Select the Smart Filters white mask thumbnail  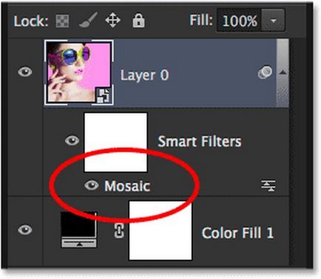(x=115, y=142)
